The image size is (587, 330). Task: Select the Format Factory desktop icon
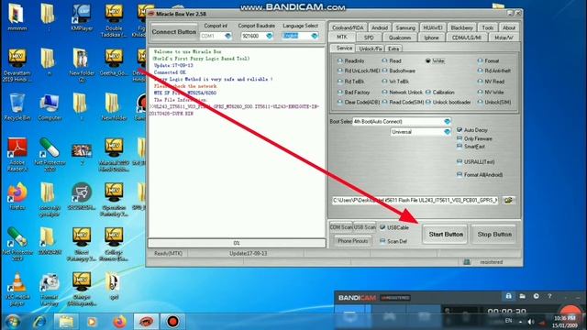click(x=50, y=289)
